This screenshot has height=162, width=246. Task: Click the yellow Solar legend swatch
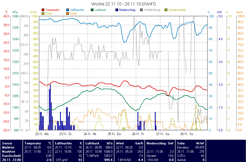point(43,14)
